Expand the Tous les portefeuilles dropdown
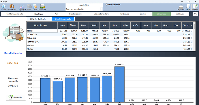 coord(101,9)
